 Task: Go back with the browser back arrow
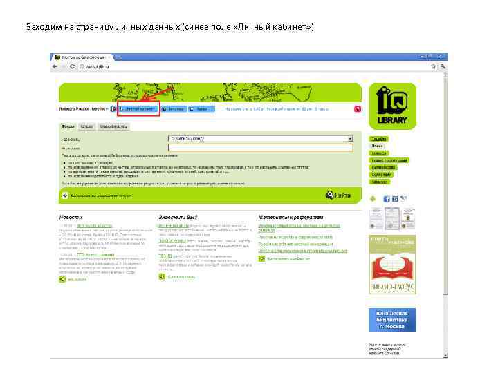tap(55, 66)
